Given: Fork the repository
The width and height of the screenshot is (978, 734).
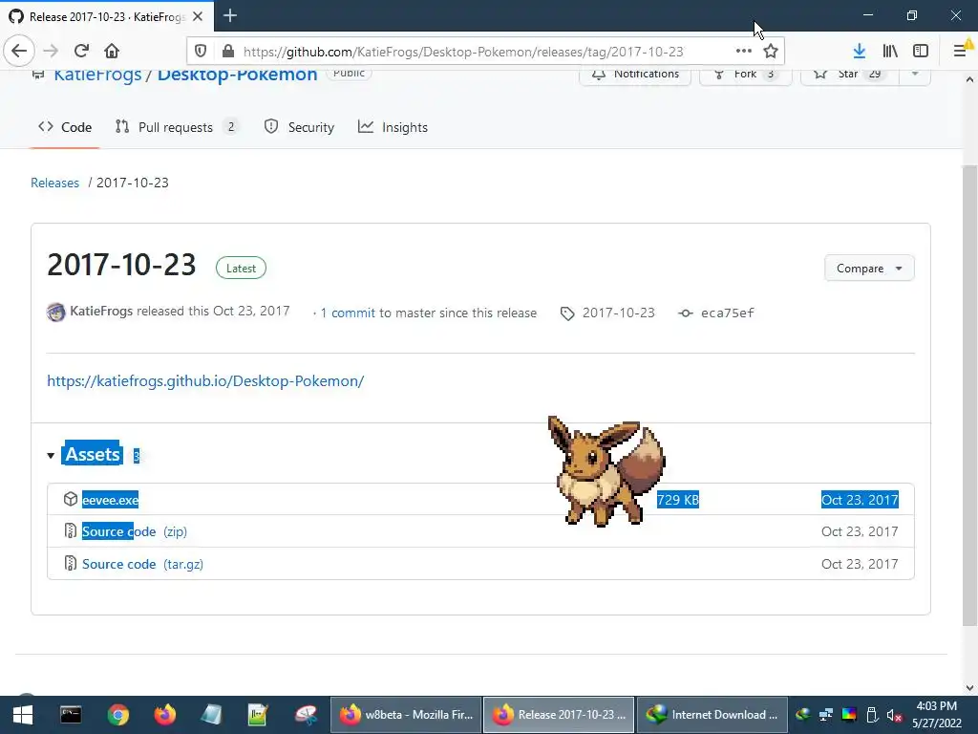Looking at the screenshot, I should 745,75.
